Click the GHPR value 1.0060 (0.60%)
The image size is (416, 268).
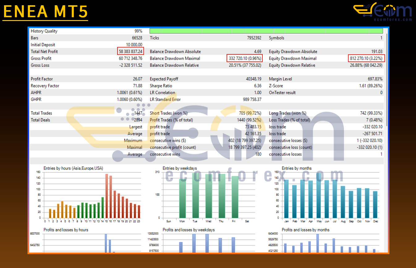pos(129,99)
